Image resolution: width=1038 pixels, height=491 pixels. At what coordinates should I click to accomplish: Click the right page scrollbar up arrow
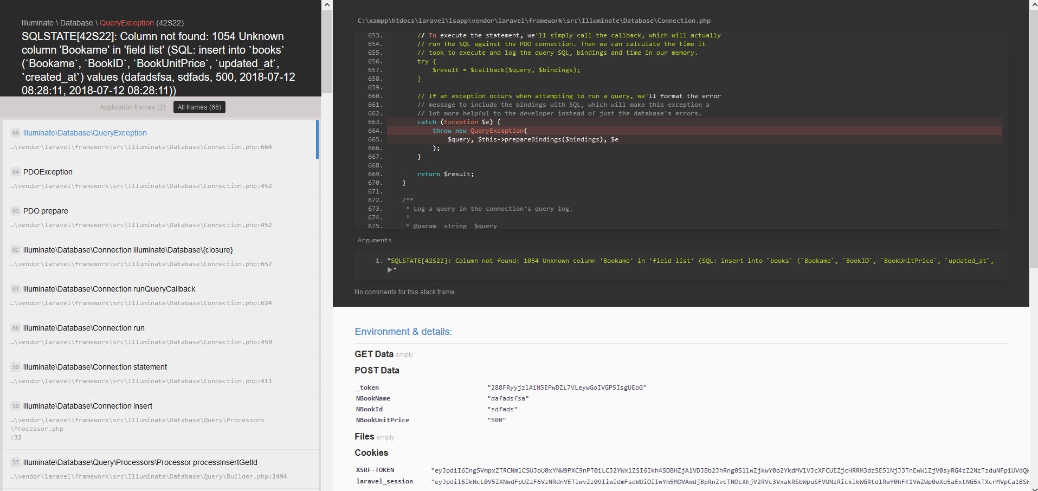(1034, 5)
